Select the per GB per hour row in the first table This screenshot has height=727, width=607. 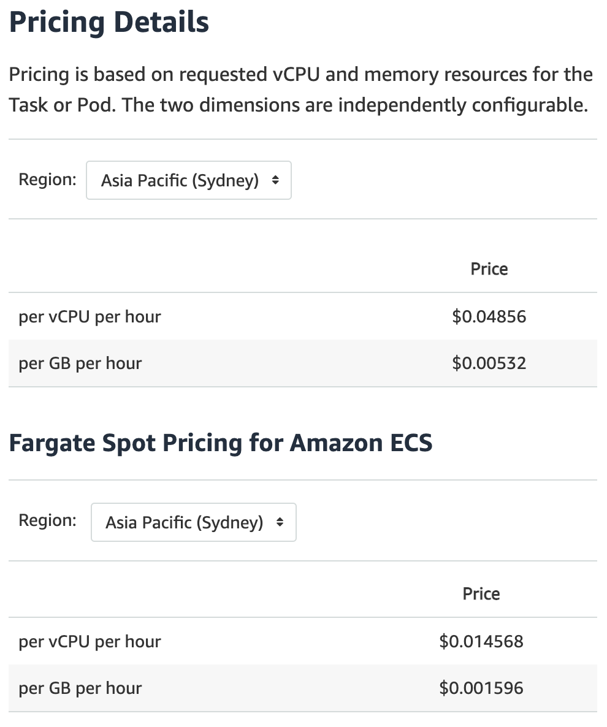[x=303, y=363]
